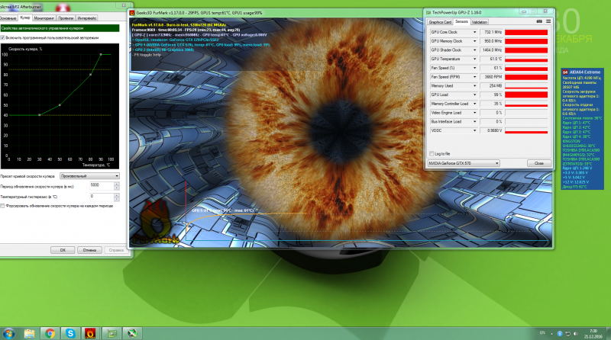Increase the fan update period with the spinner
The height and width of the screenshot is (340, 611).
[117, 184]
